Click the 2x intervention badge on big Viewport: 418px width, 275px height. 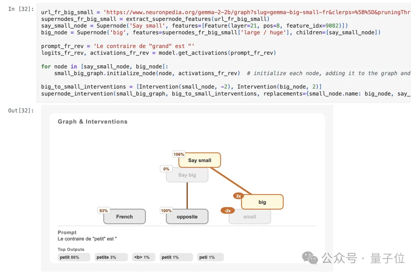tap(238, 196)
